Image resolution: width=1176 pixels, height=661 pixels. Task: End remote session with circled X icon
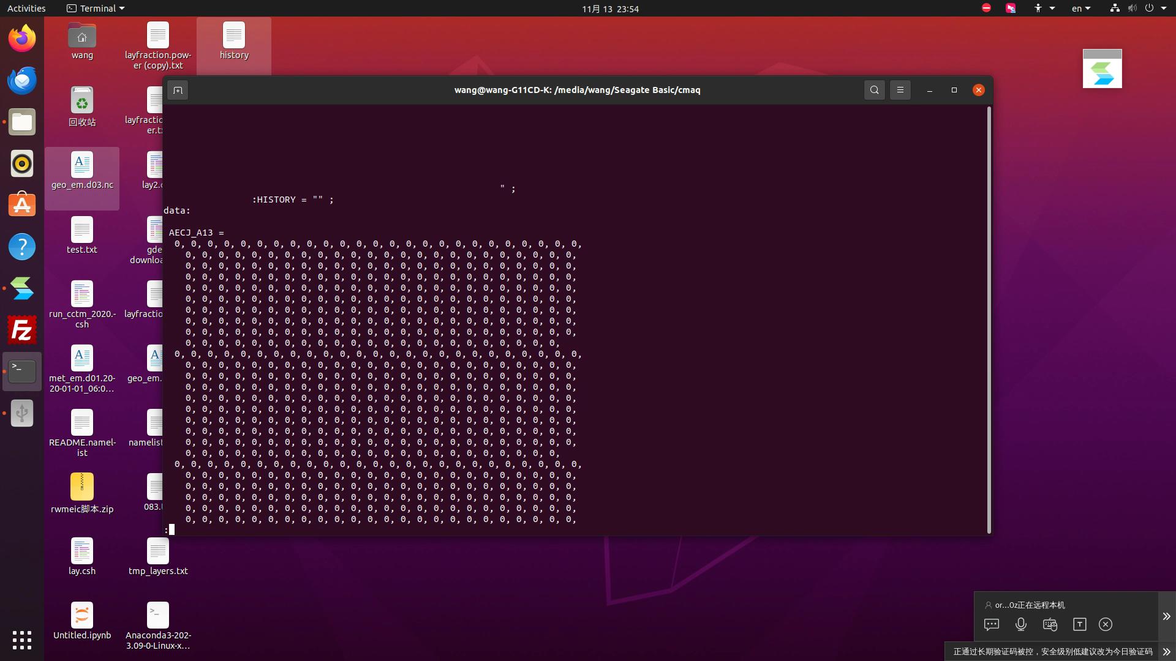tap(1105, 624)
